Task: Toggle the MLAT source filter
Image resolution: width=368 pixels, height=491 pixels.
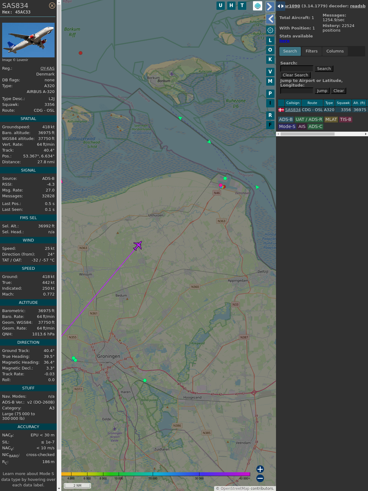Action: 331,119
